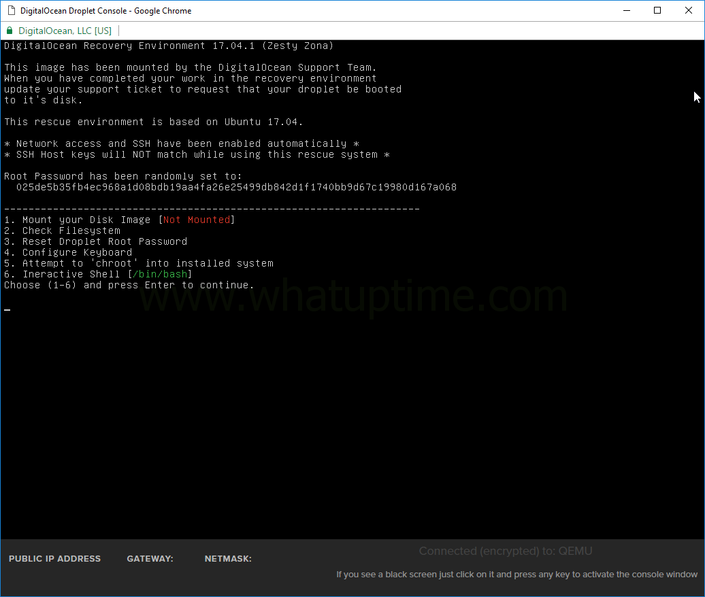This screenshot has width=705, height=597.
Task: Click the 'SSH Host keys will NOT match' line
Action: click(x=197, y=154)
